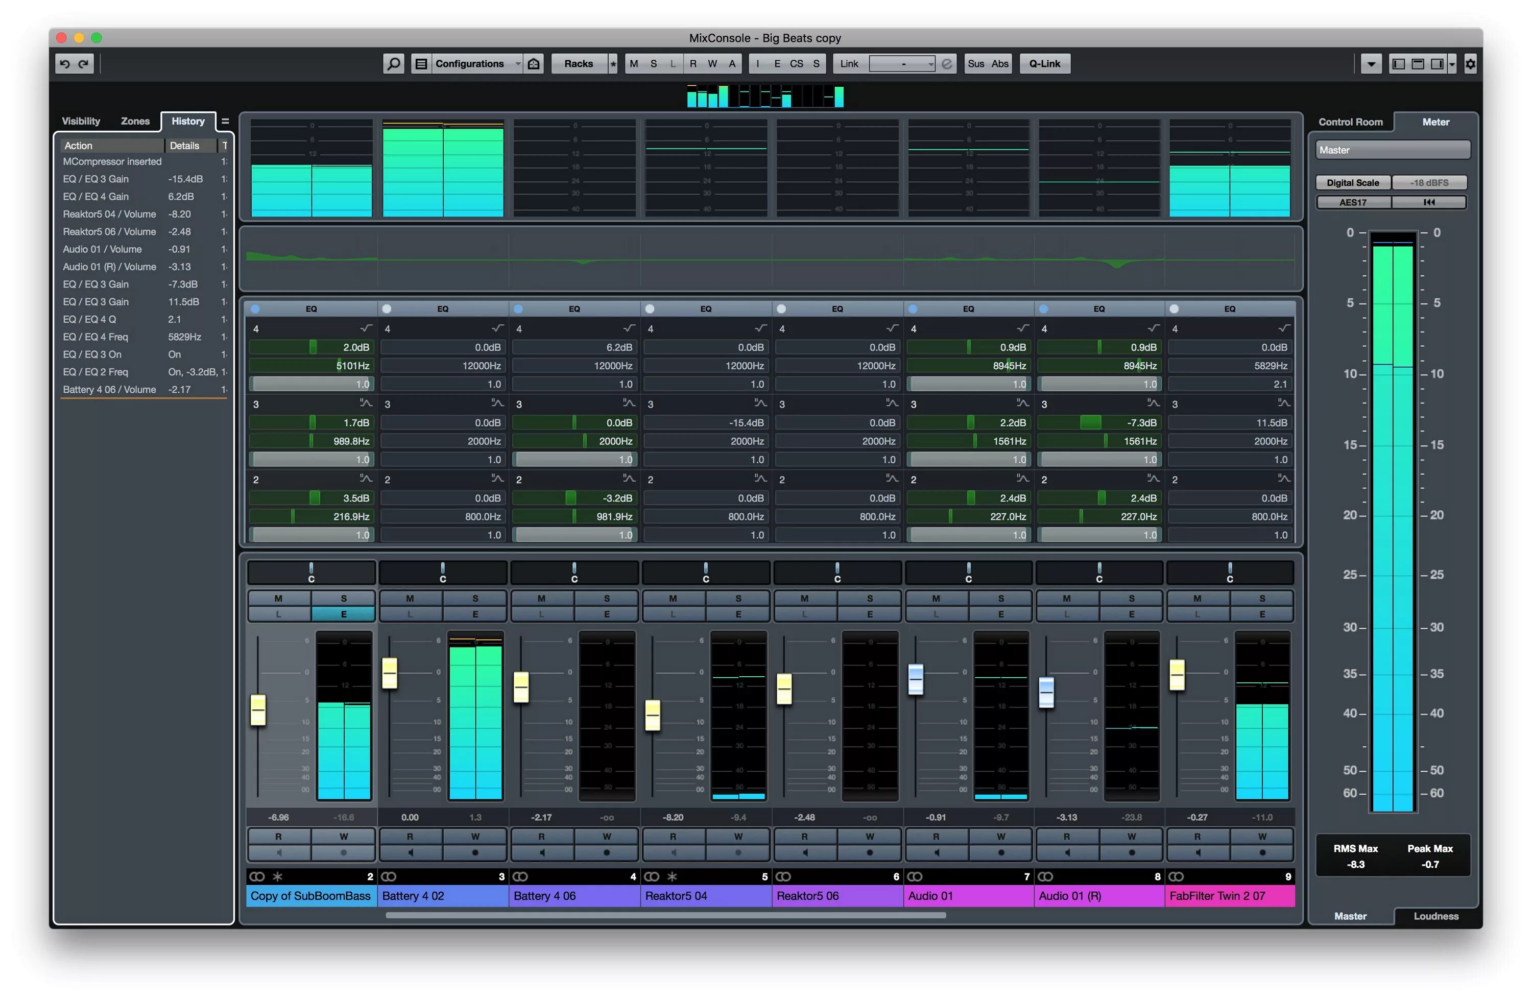Expand the toolbar functions menu arrow
The width and height of the screenshot is (1532, 999).
tap(1371, 64)
